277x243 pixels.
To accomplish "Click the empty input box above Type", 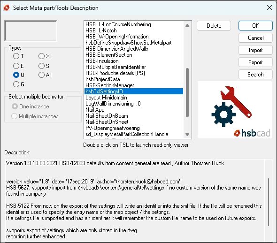I will (31, 31).
